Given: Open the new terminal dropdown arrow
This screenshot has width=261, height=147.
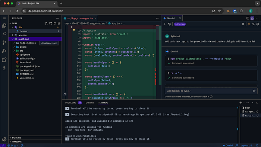Looking at the screenshot, I should tap(243, 103).
